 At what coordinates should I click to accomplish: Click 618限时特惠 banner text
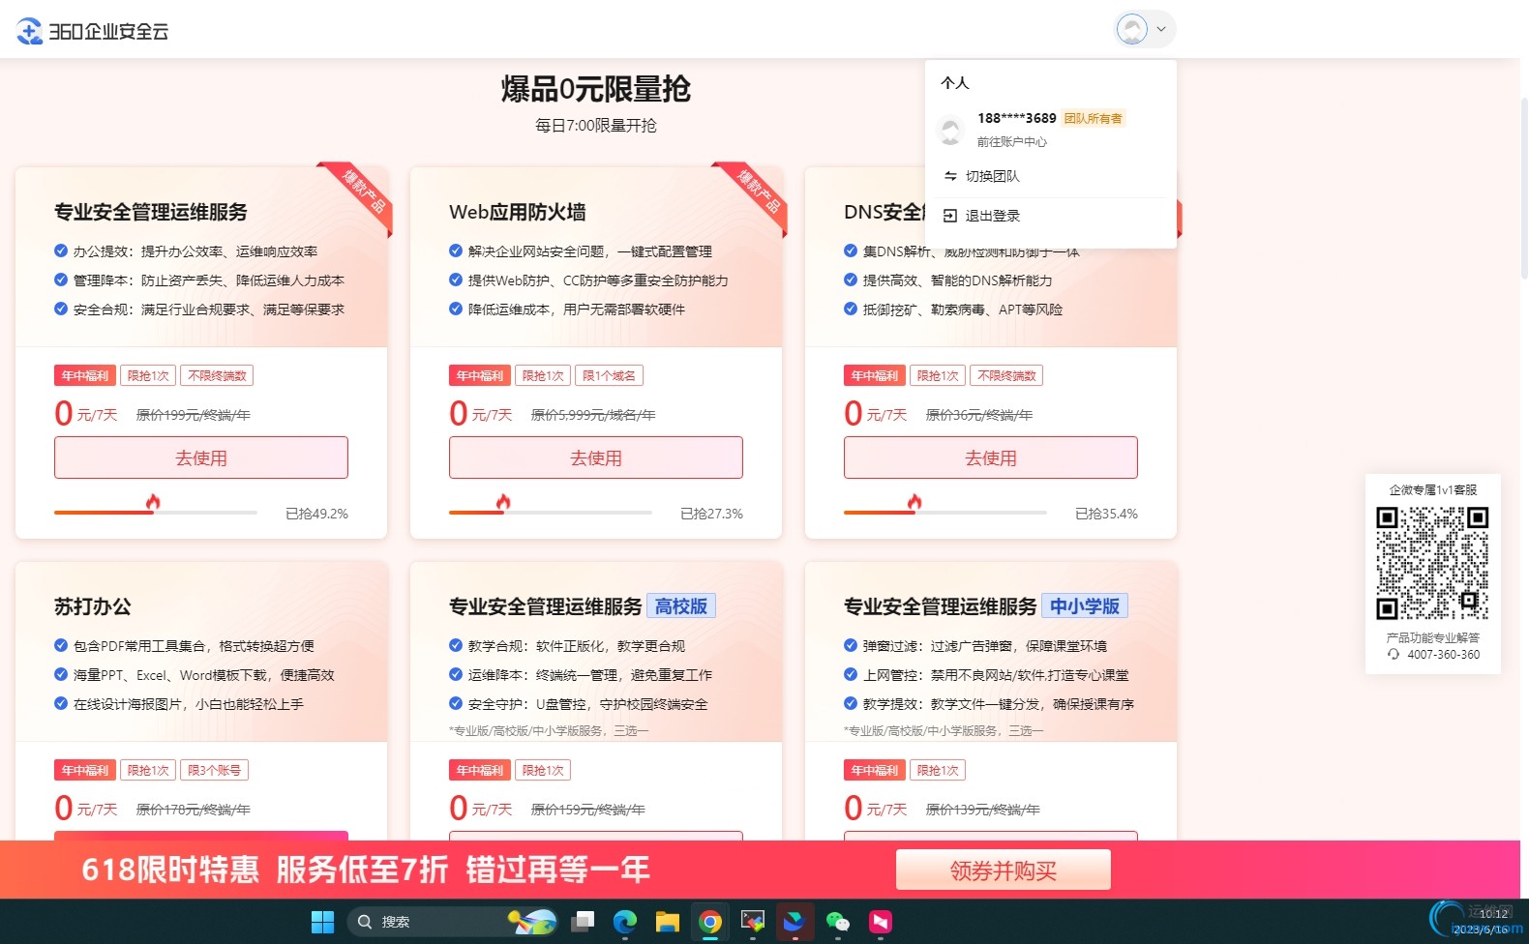(170, 870)
